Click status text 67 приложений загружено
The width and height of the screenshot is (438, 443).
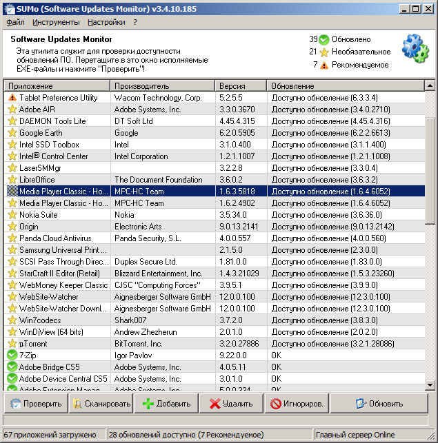(x=50, y=435)
